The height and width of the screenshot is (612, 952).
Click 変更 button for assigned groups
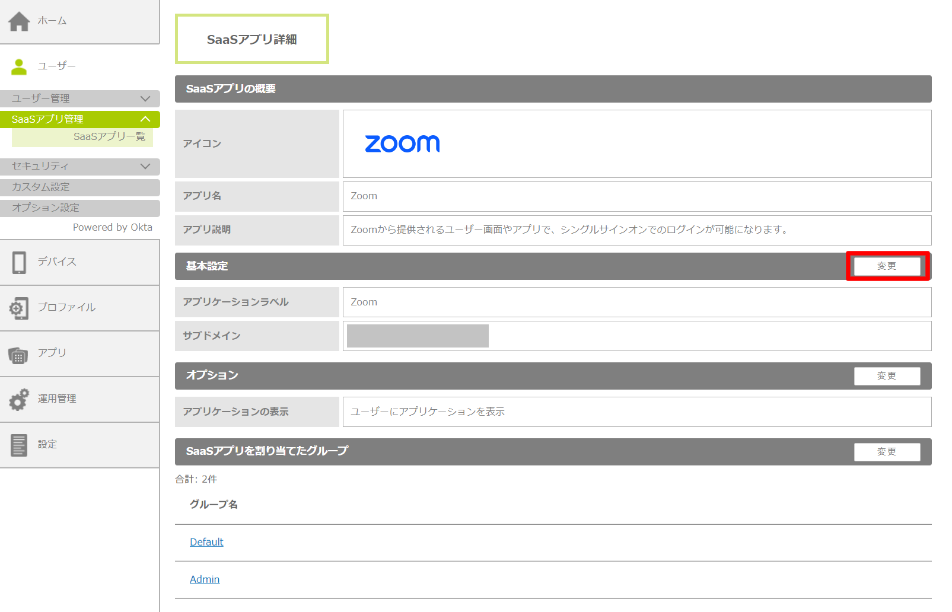(x=887, y=452)
